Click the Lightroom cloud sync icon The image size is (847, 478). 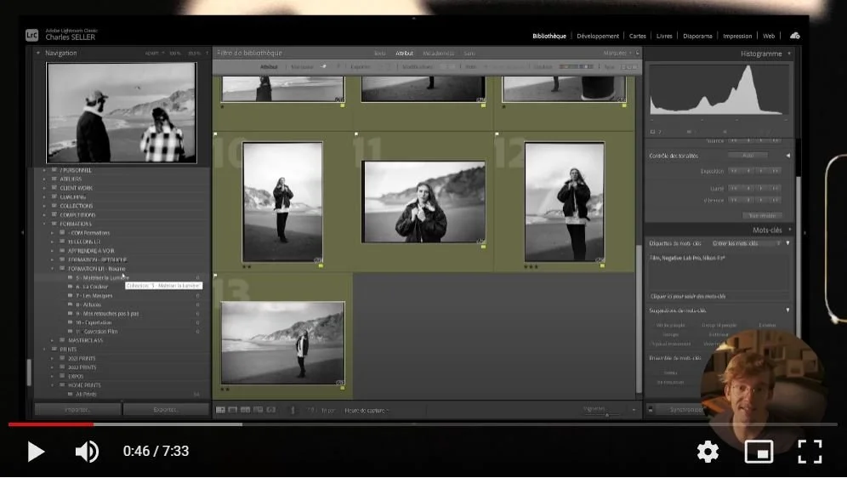794,36
